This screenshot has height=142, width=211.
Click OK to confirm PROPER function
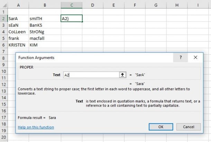click(161, 127)
